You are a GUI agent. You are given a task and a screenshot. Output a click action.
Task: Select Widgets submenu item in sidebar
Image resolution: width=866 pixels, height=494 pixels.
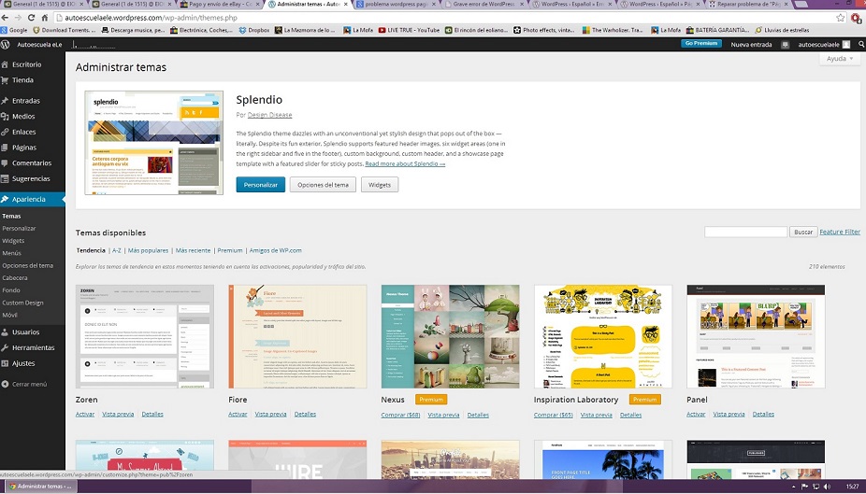click(x=13, y=241)
